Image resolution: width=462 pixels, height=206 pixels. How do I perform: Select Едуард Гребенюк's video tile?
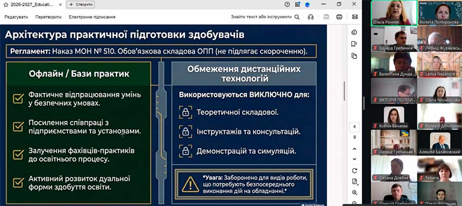[x=394, y=39]
